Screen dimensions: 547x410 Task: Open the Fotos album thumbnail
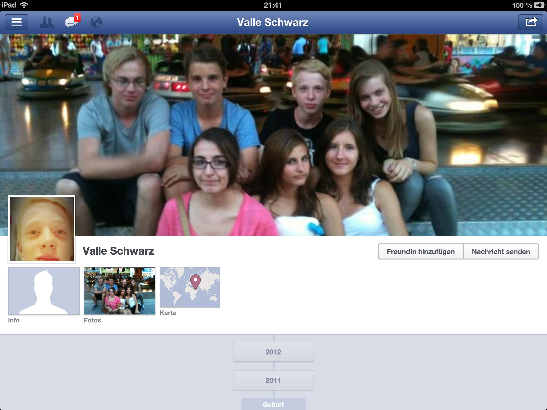coord(119,291)
